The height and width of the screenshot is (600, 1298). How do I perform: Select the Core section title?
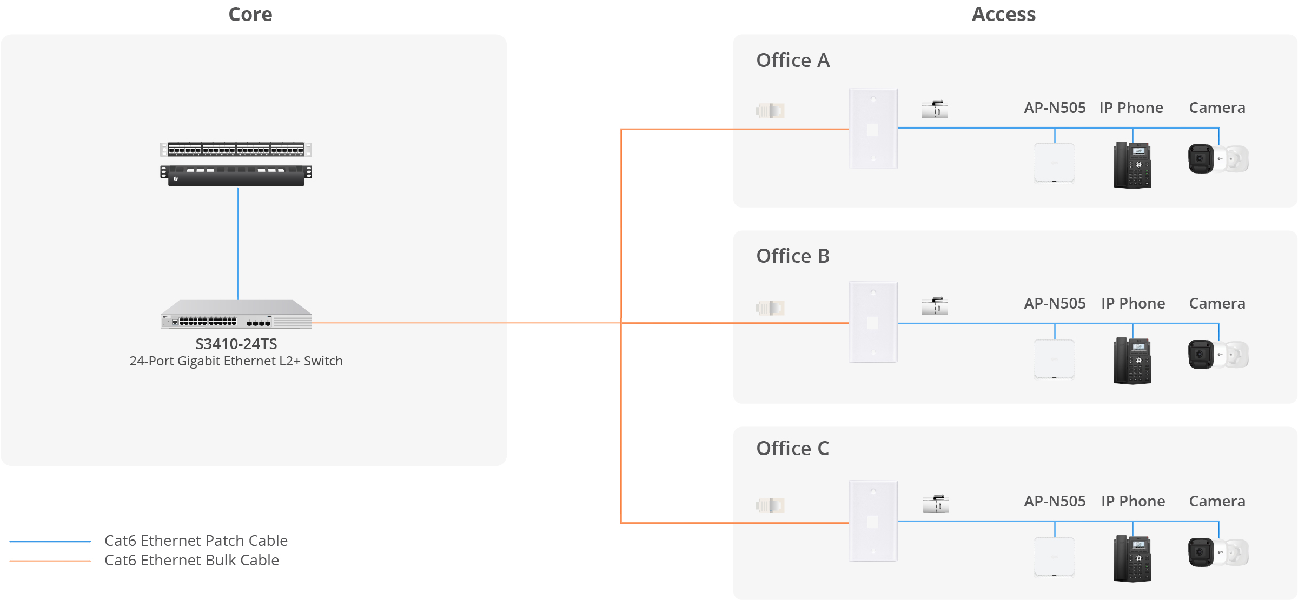tap(250, 14)
